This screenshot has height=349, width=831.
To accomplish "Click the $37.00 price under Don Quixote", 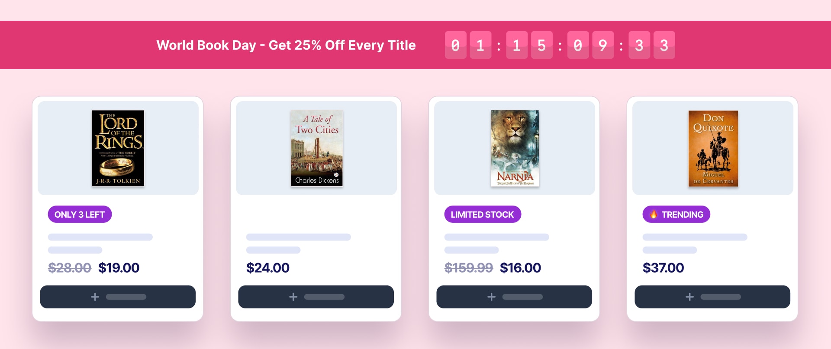I will pyautogui.click(x=664, y=267).
